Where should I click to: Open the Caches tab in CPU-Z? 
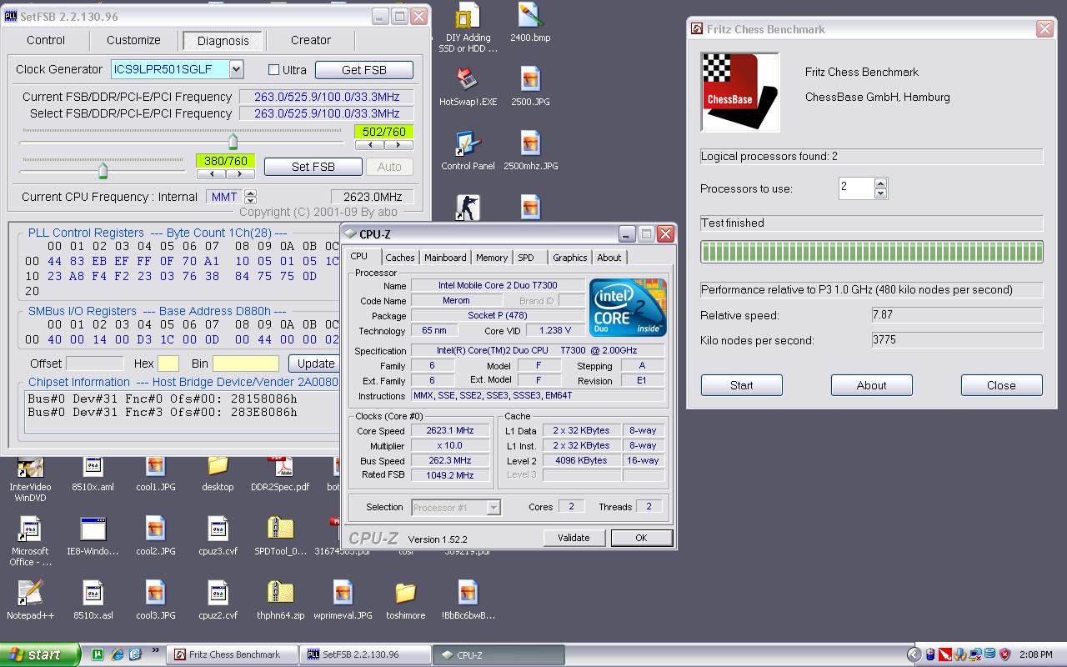coord(400,258)
